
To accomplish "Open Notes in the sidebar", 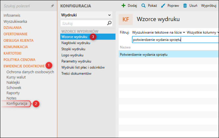I will [x=12, y=98].
